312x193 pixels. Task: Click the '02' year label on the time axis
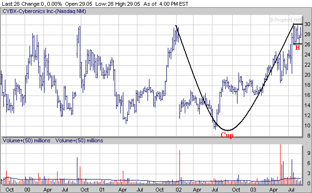tap(178, 190)
